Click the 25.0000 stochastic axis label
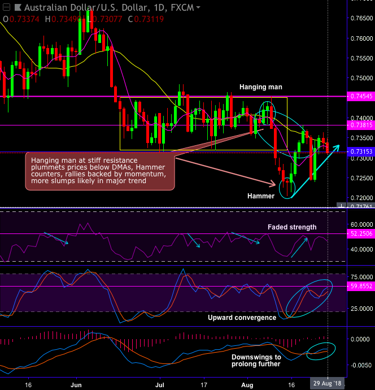 361,309
